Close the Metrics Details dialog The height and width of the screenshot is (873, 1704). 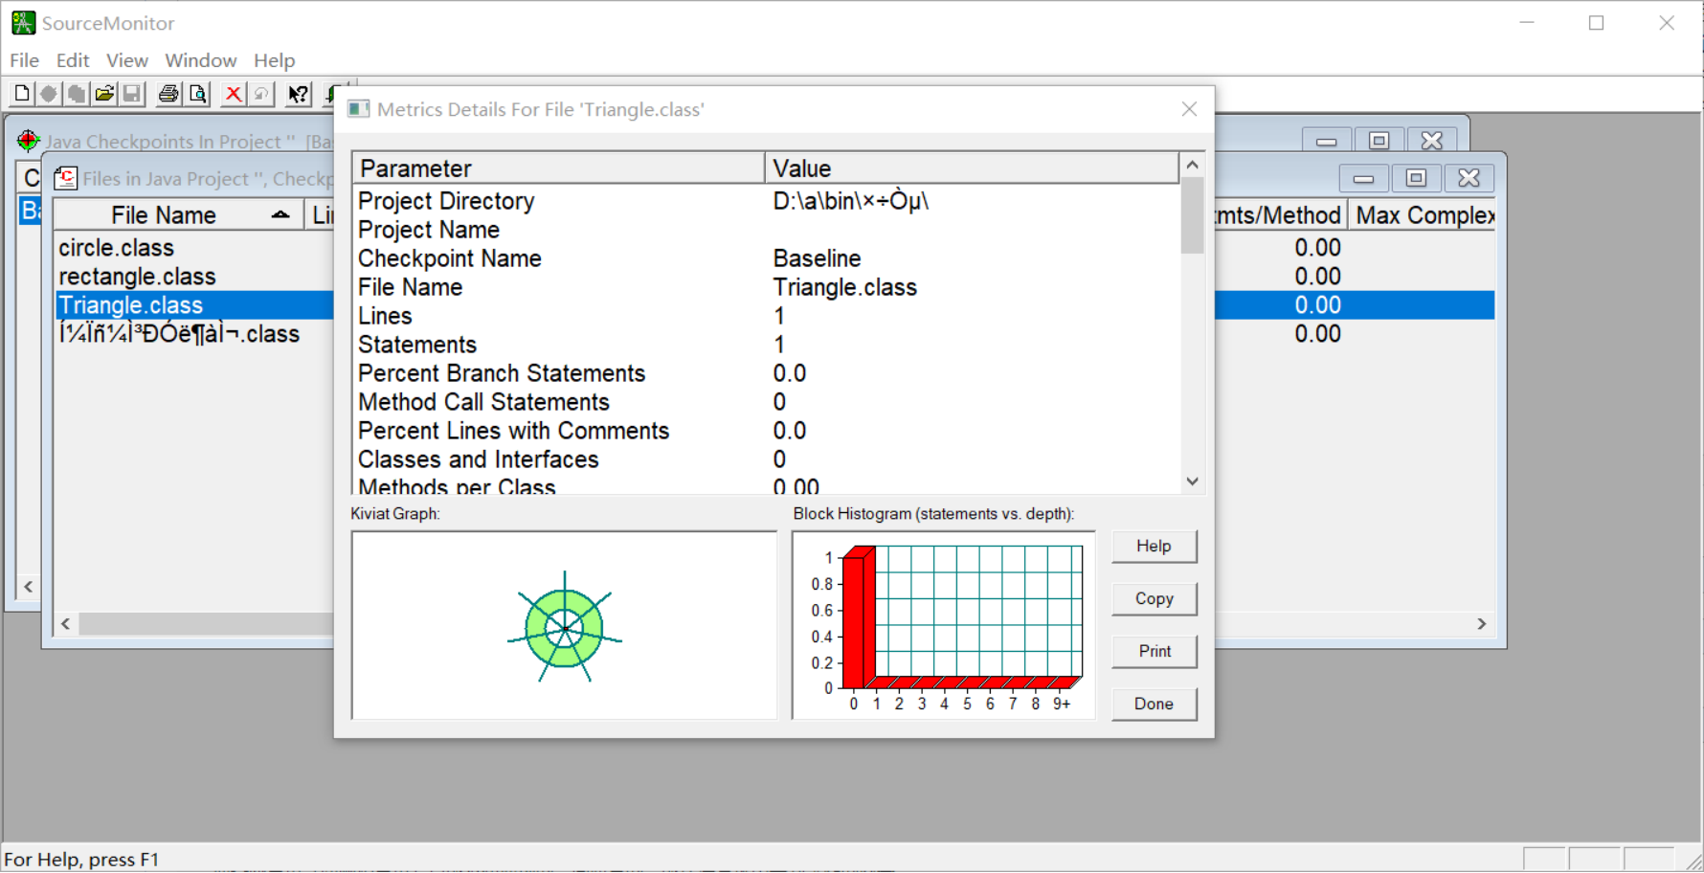tap(1189, 109)
